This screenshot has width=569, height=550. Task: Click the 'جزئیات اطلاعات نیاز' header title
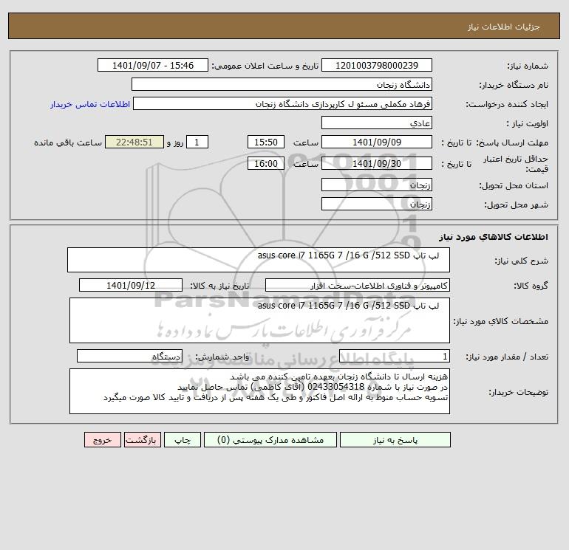504,27
